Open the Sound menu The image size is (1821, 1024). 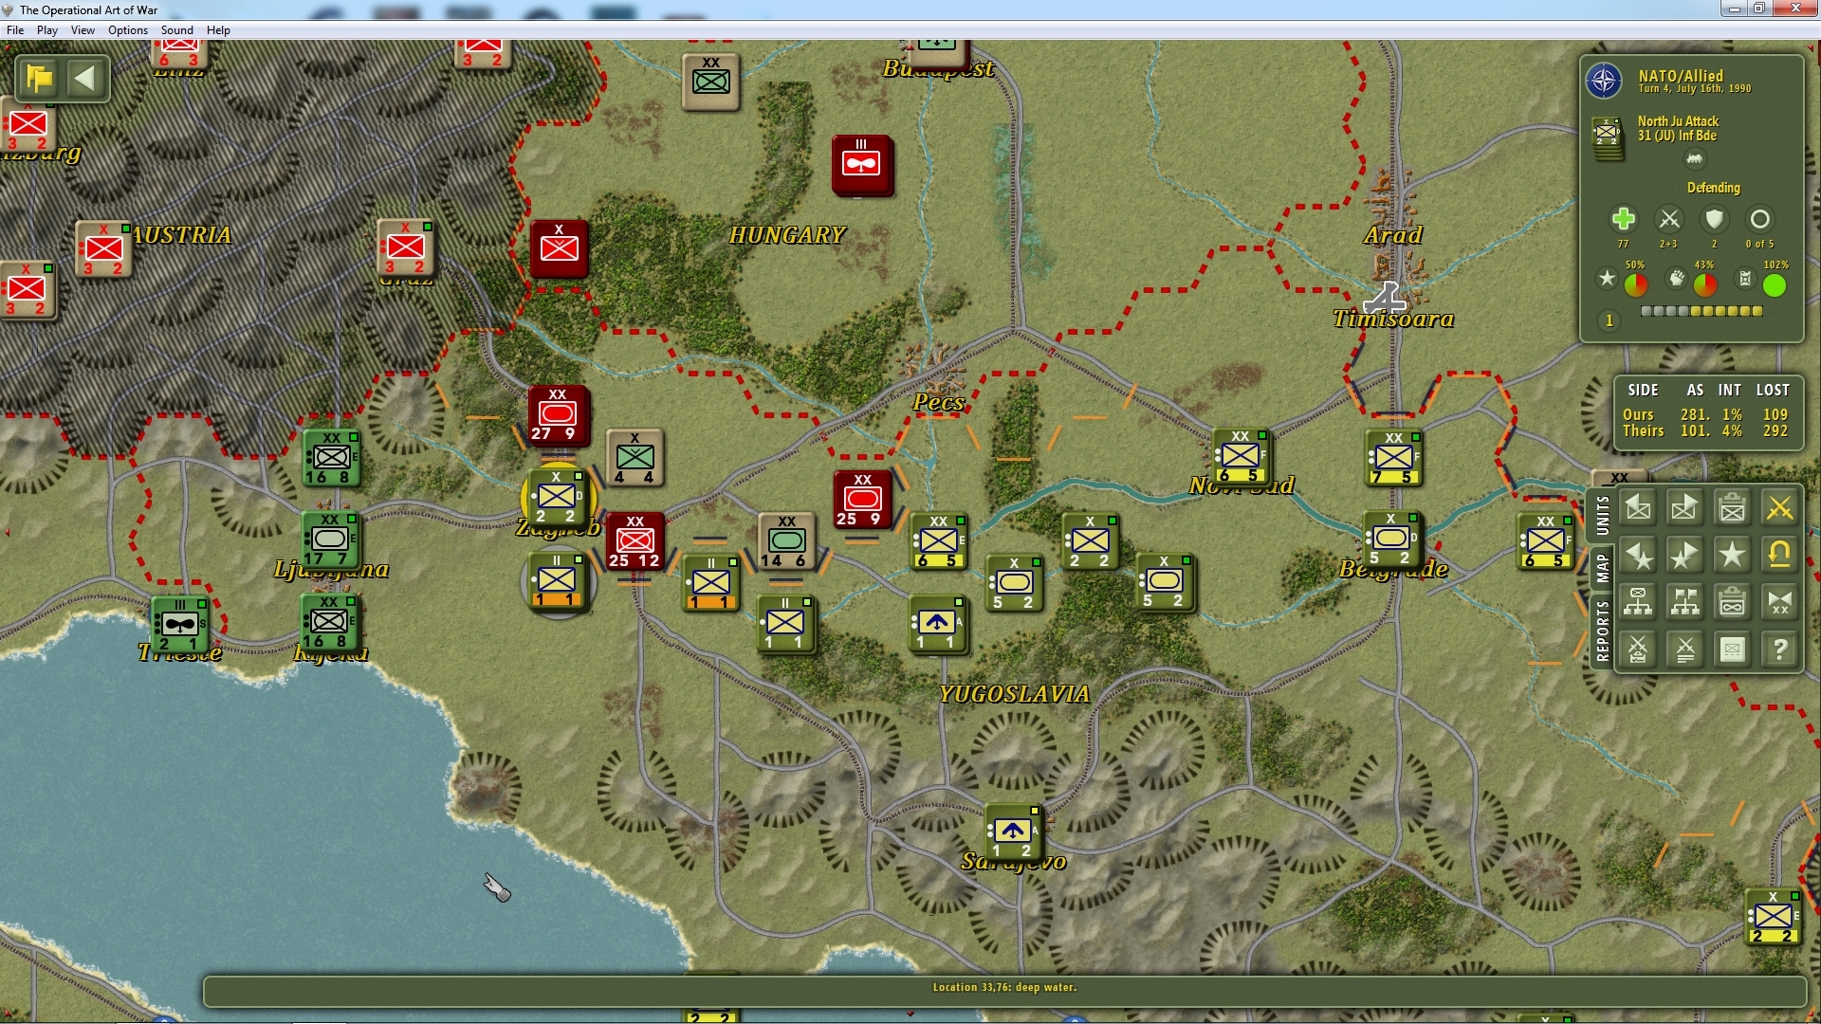tap(176, 30)
